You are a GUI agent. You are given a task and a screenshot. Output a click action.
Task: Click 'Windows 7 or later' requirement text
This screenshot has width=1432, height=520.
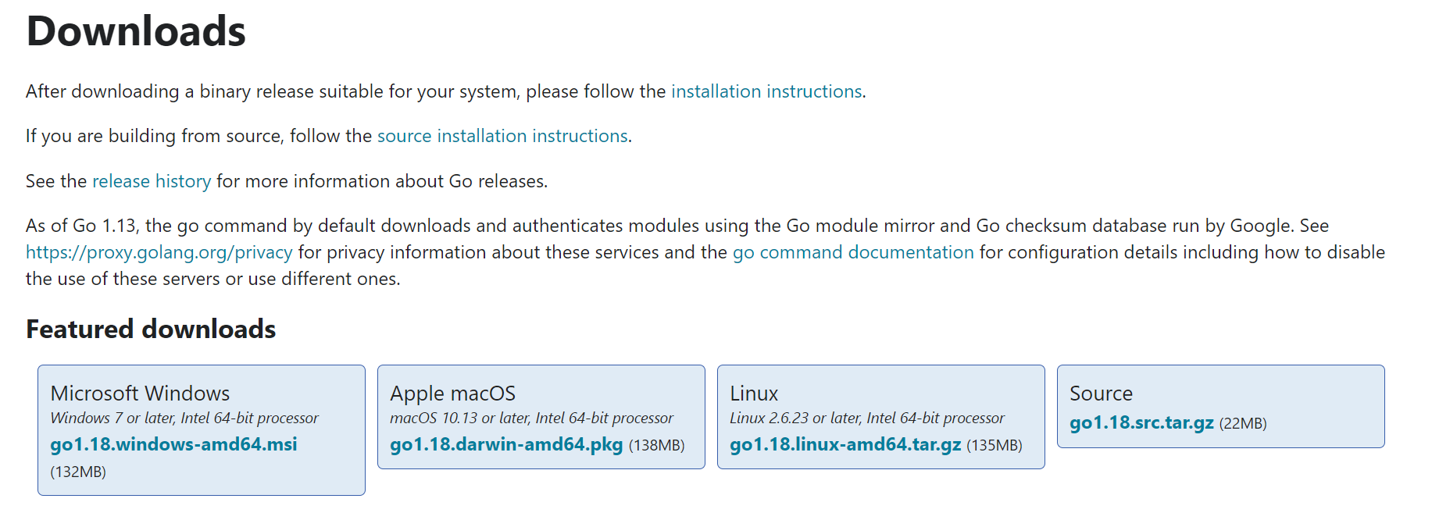click(x=184, y=418)
